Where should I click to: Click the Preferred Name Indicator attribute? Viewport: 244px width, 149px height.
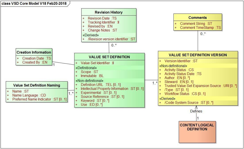(x=36, y=99)
